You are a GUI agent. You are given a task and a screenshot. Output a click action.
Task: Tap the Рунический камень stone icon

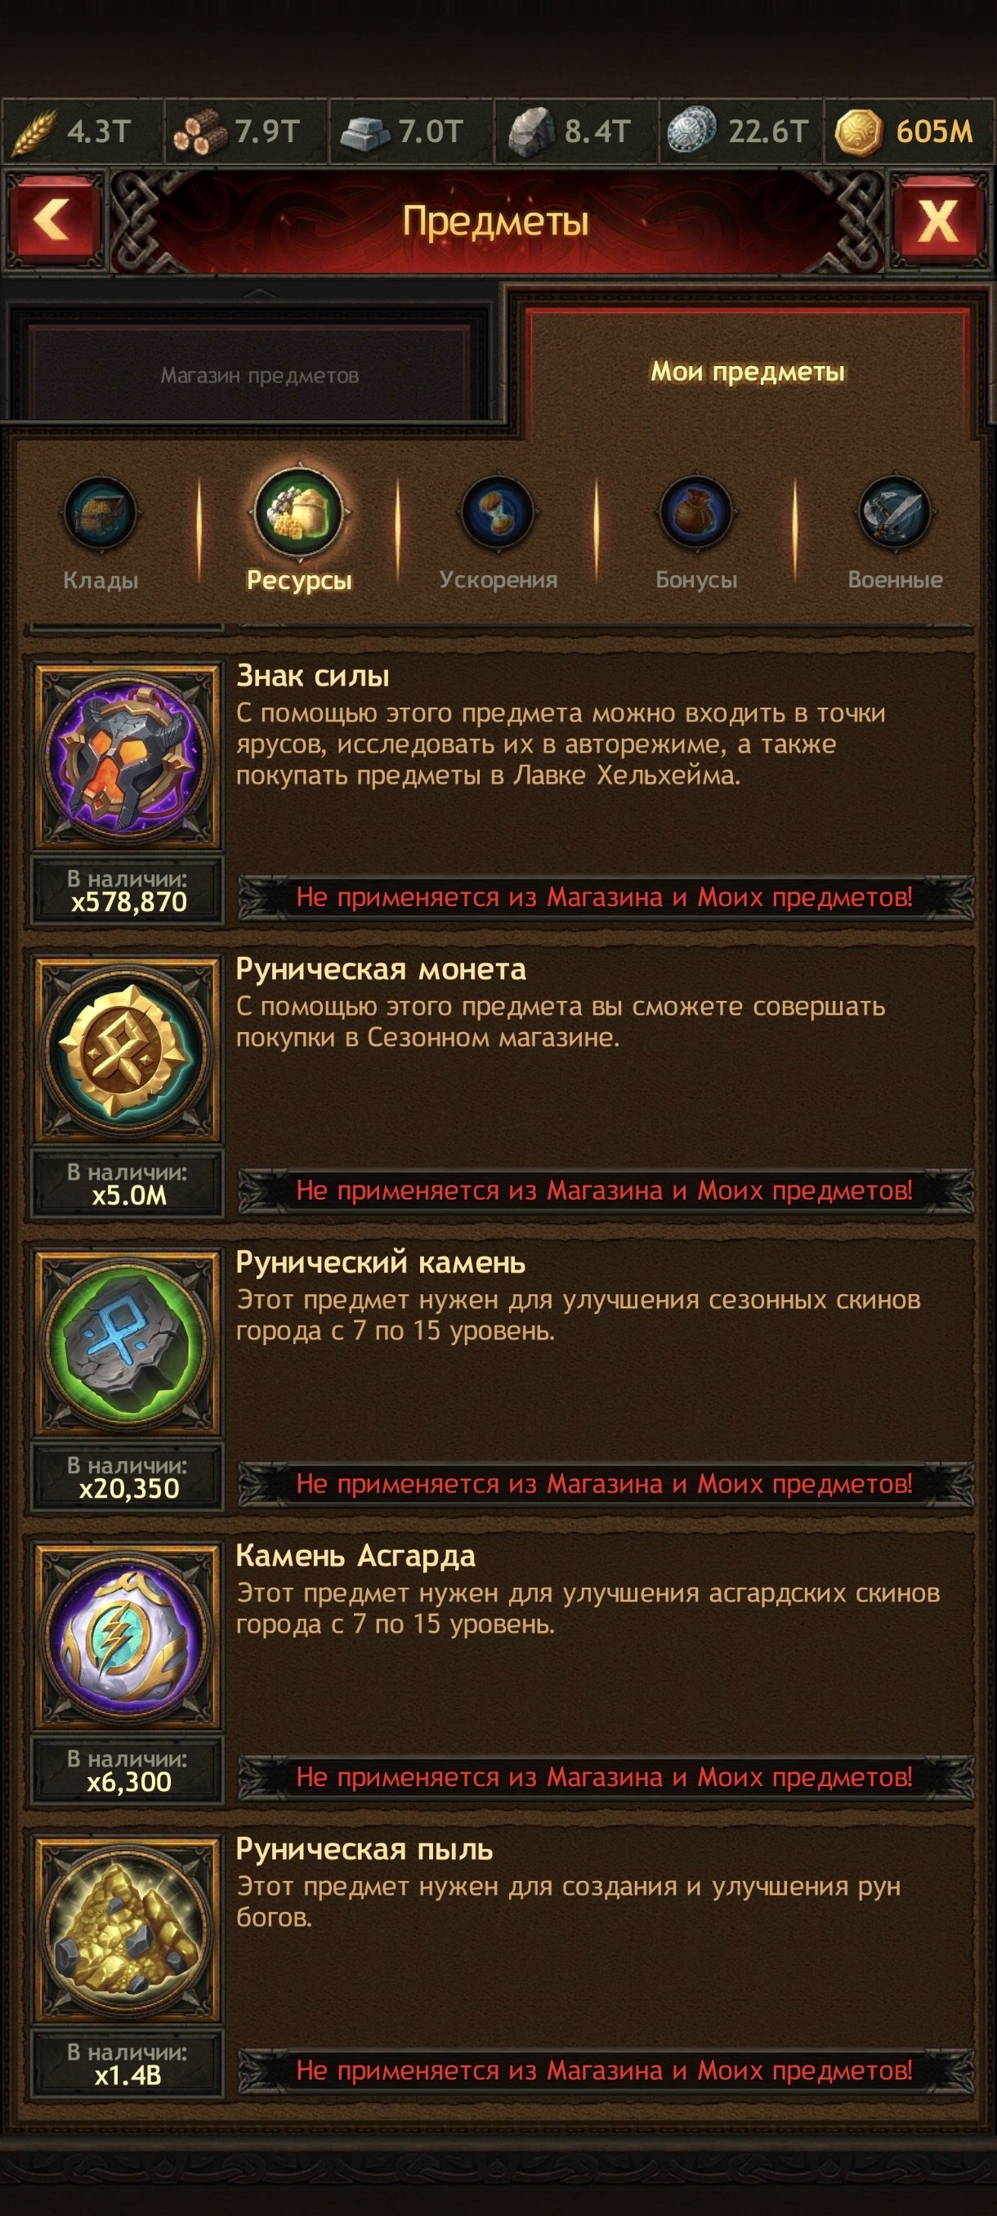127,1343
